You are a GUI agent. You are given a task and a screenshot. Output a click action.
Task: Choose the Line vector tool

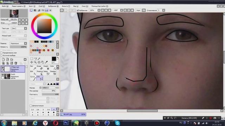click(40, 78)
